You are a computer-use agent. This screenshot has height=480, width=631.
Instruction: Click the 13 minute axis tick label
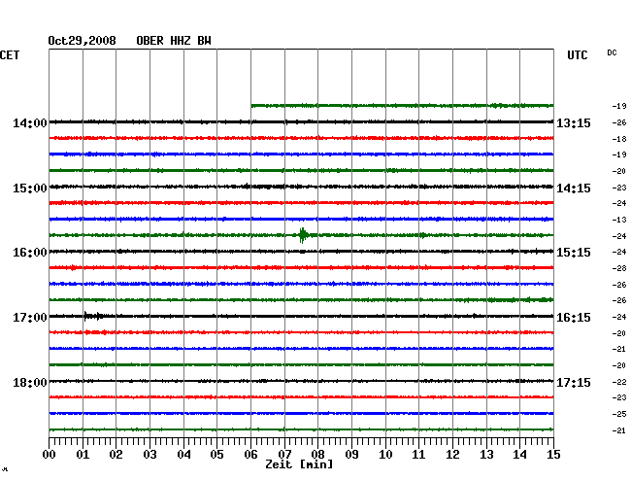[x=486, y=454]
